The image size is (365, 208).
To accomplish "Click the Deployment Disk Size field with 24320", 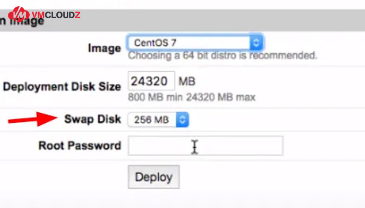I will 151,81.
